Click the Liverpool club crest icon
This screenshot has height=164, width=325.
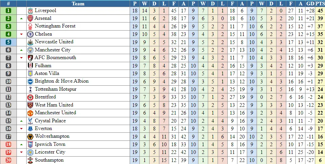click(30, 11)
